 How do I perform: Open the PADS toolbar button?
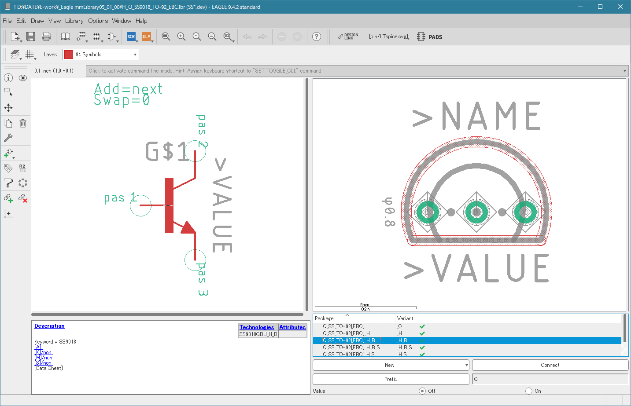click(x=430, y=37)
